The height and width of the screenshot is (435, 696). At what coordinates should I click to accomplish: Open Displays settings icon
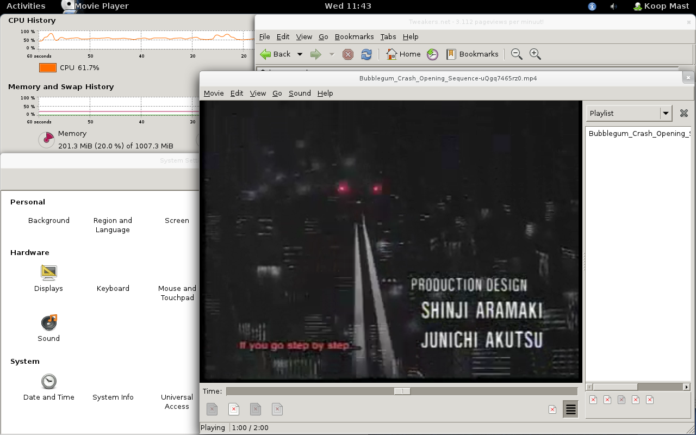pos(49,272)
